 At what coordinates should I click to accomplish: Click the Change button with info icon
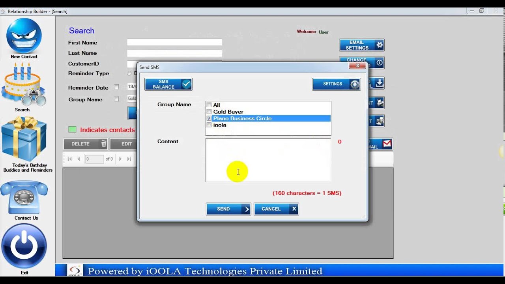point(362,62)
